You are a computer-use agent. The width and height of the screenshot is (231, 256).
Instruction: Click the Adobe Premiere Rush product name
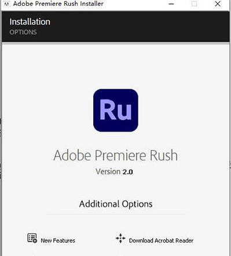click(x=116, y=155)
